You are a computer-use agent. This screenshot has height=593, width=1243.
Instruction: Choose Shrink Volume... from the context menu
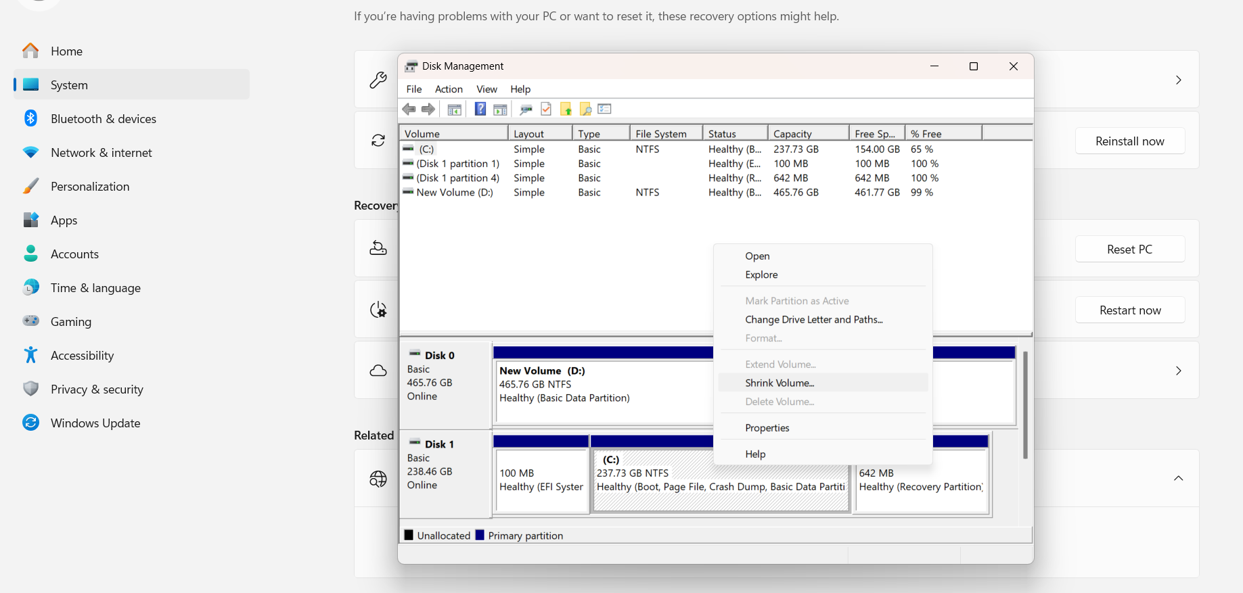point(823,383)
